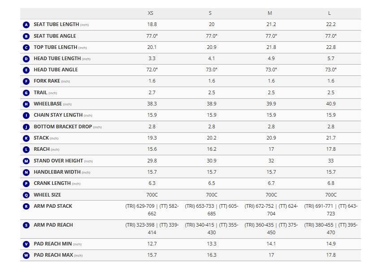
Task: Click the SEAT TUBE LENGTH row label
Action: click(56, 24)
